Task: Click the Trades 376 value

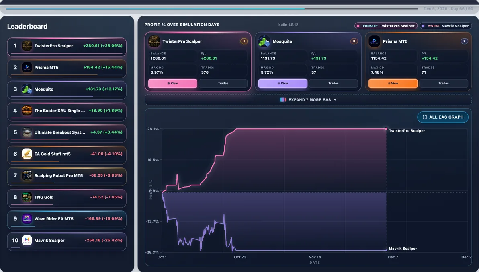Action: [205, 72]
